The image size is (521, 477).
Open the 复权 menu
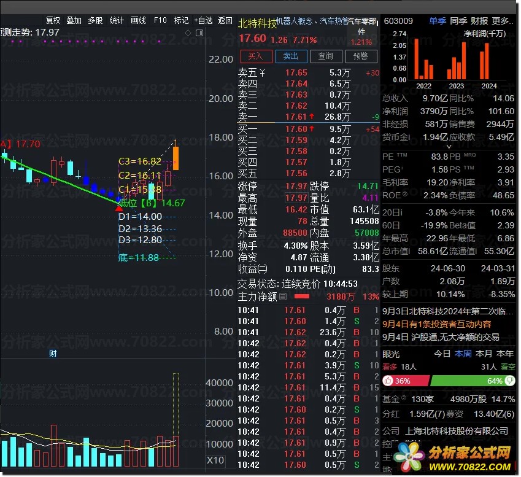[53, 20]
